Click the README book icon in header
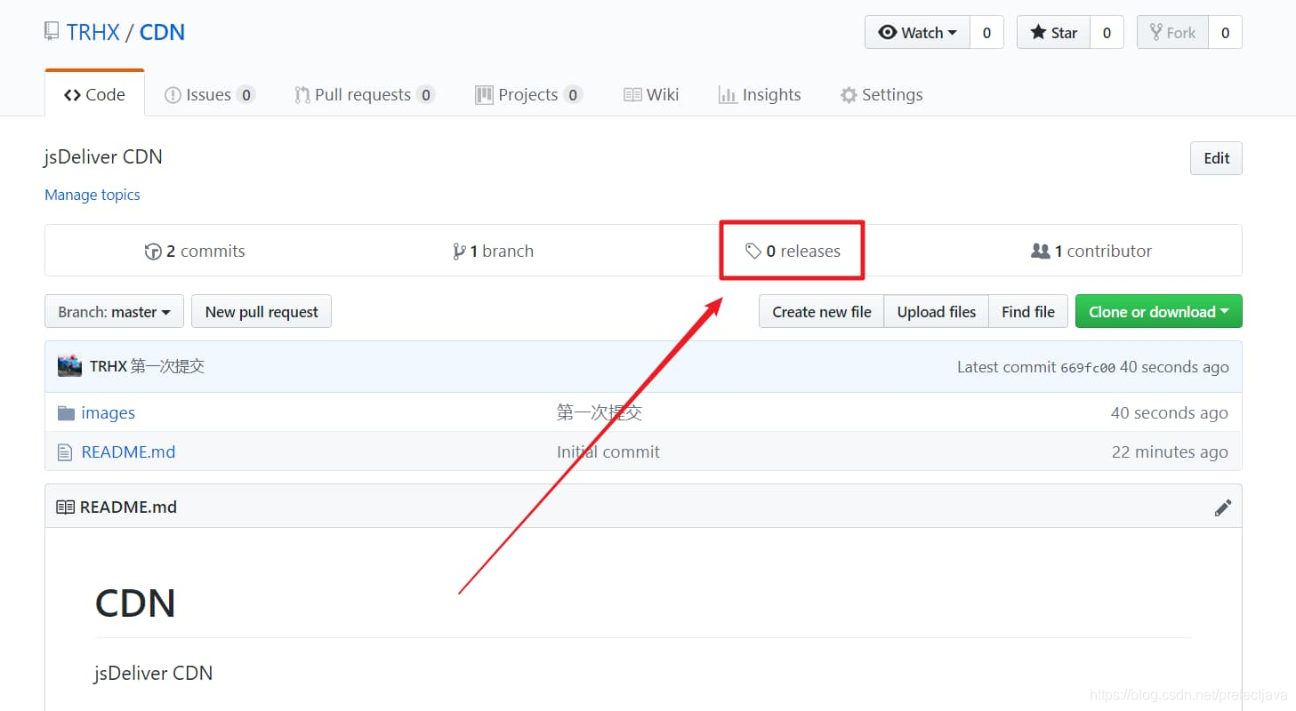The height and width of the screenshot is (711, 1296). [65, 507]
